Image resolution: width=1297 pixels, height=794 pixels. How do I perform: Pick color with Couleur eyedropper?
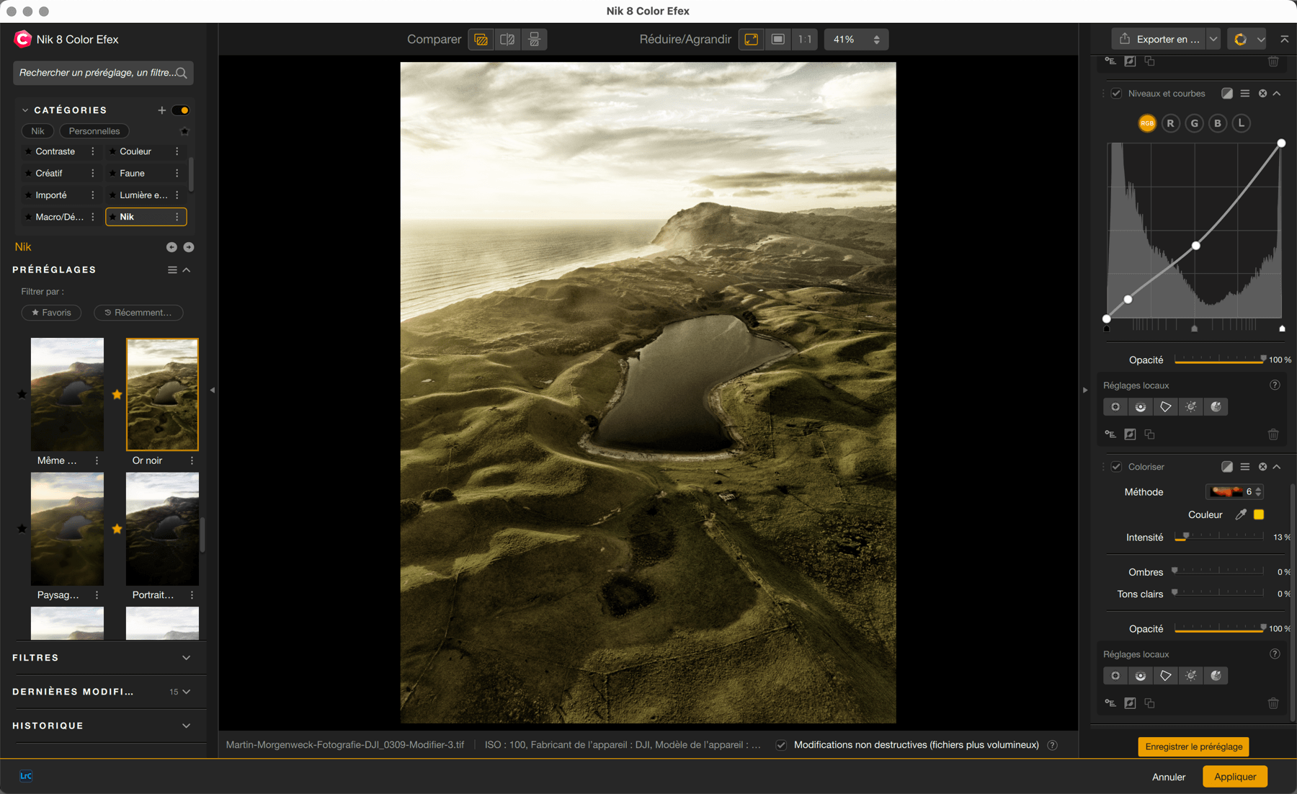click(x=1240, y=514)
